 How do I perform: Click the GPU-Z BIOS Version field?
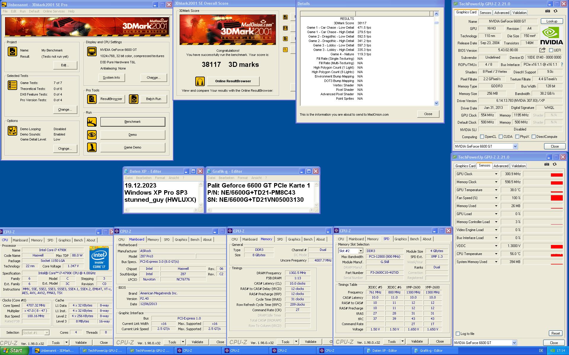coord(508,50)
